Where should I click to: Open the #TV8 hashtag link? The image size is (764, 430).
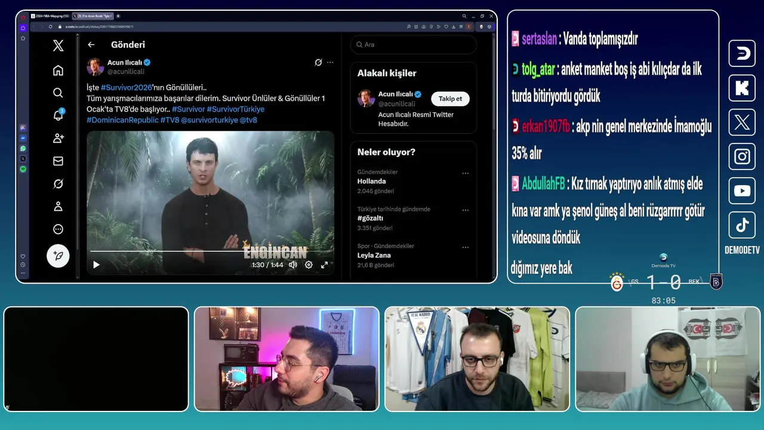point(170,120)
